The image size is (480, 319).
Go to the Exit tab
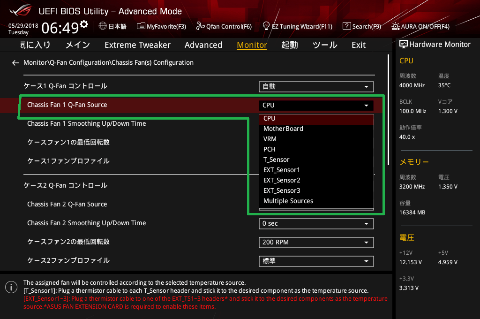[359, 45]
